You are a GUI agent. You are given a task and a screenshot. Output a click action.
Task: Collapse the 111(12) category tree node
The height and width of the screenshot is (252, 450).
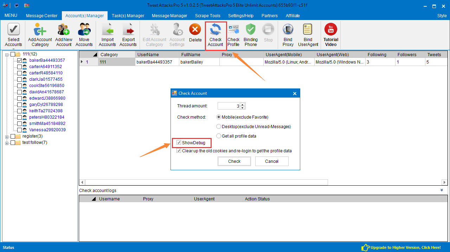click(7, 54)
